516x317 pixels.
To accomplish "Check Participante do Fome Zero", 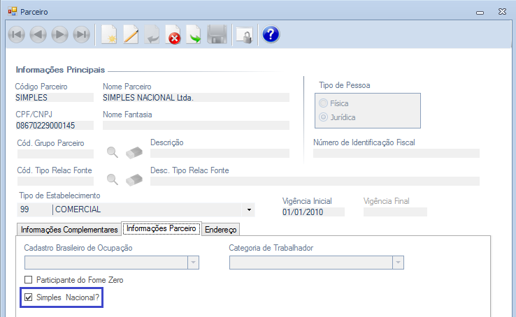I will (28, 279).
